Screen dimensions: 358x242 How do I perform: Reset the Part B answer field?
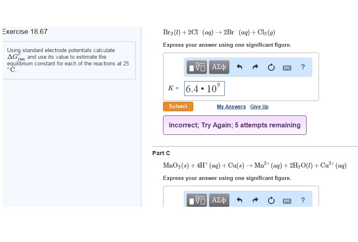pos(271,67)
